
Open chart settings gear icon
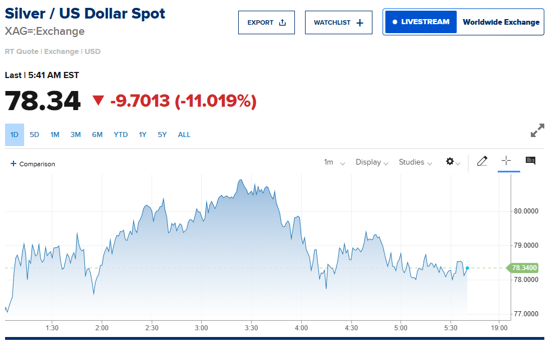(450, 161)
